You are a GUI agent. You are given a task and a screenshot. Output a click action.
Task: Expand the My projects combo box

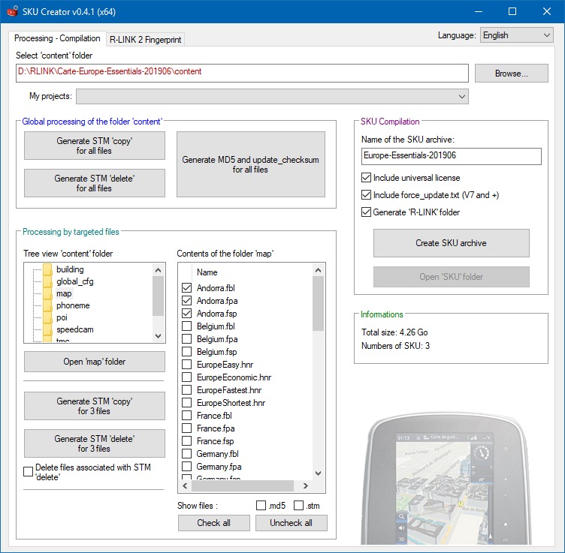272,97
